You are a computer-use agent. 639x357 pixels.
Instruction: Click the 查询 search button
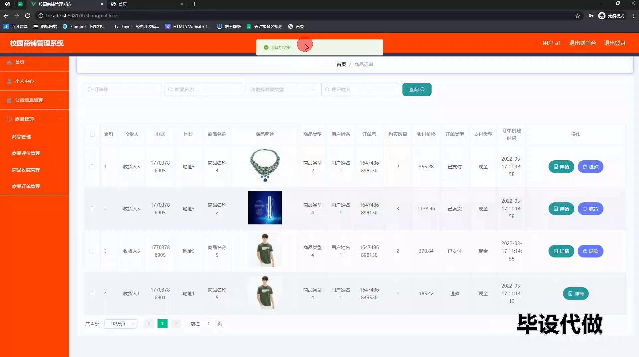pos(417,90)
